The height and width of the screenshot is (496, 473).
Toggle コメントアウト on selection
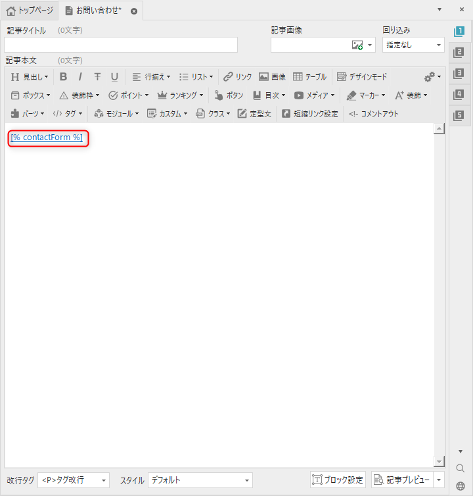(373, 114)
